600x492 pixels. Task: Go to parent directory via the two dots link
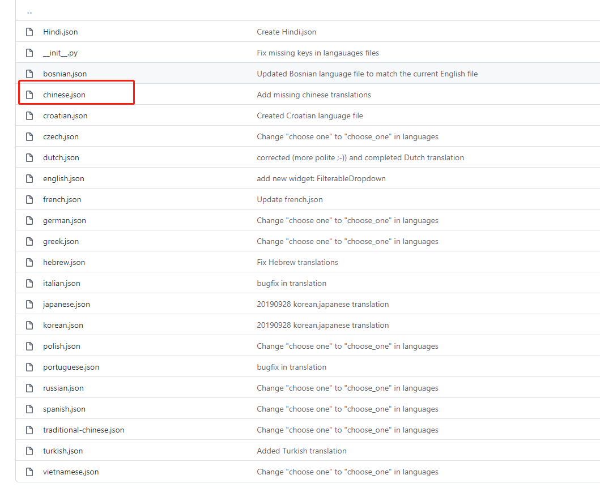point(29,12)
